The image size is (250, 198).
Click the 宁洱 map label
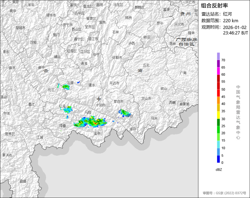tap(6, 114)
